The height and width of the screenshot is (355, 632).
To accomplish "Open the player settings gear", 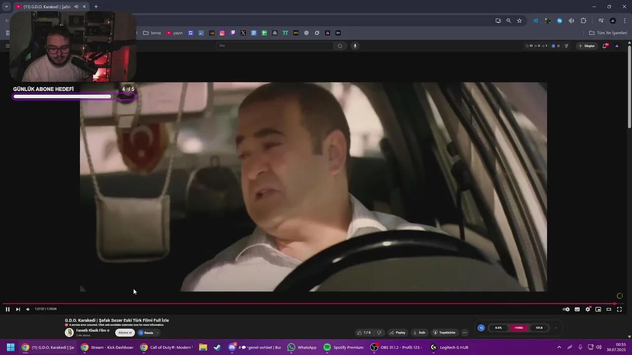I will [x=588, y=309].
